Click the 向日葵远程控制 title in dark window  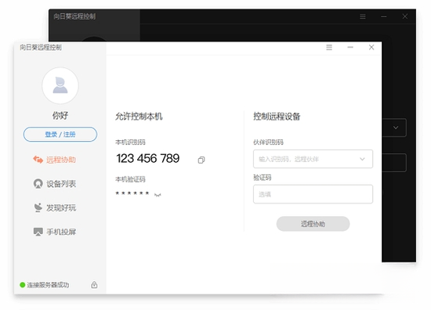click(x=74, y=16)
